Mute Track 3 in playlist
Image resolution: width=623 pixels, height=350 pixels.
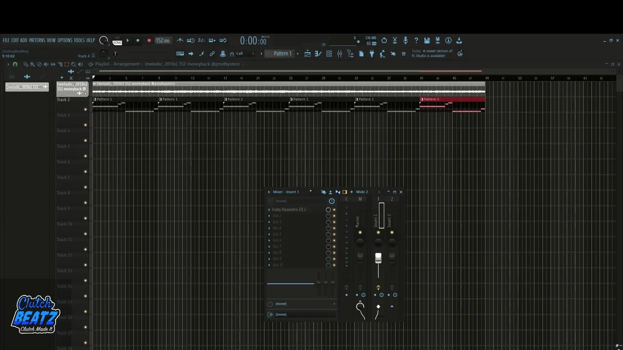click(85, 125)
